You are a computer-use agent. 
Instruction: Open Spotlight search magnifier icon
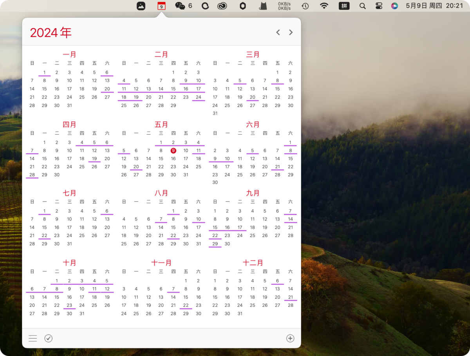[363, 6]
